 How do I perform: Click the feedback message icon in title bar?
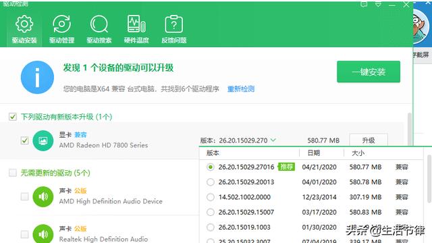364,5
